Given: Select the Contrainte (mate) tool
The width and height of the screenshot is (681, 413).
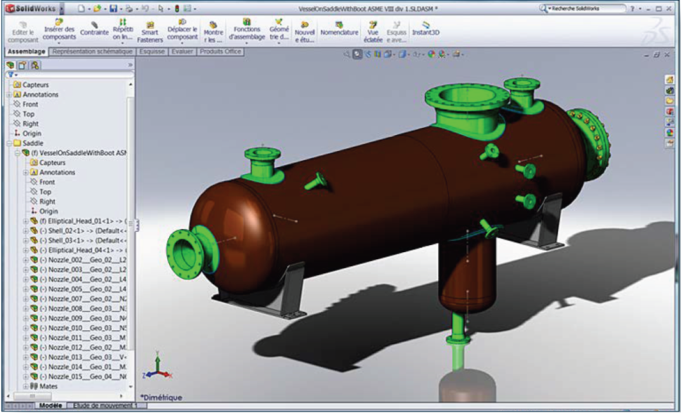Looking at the screenshot, I should coord(94,31).
